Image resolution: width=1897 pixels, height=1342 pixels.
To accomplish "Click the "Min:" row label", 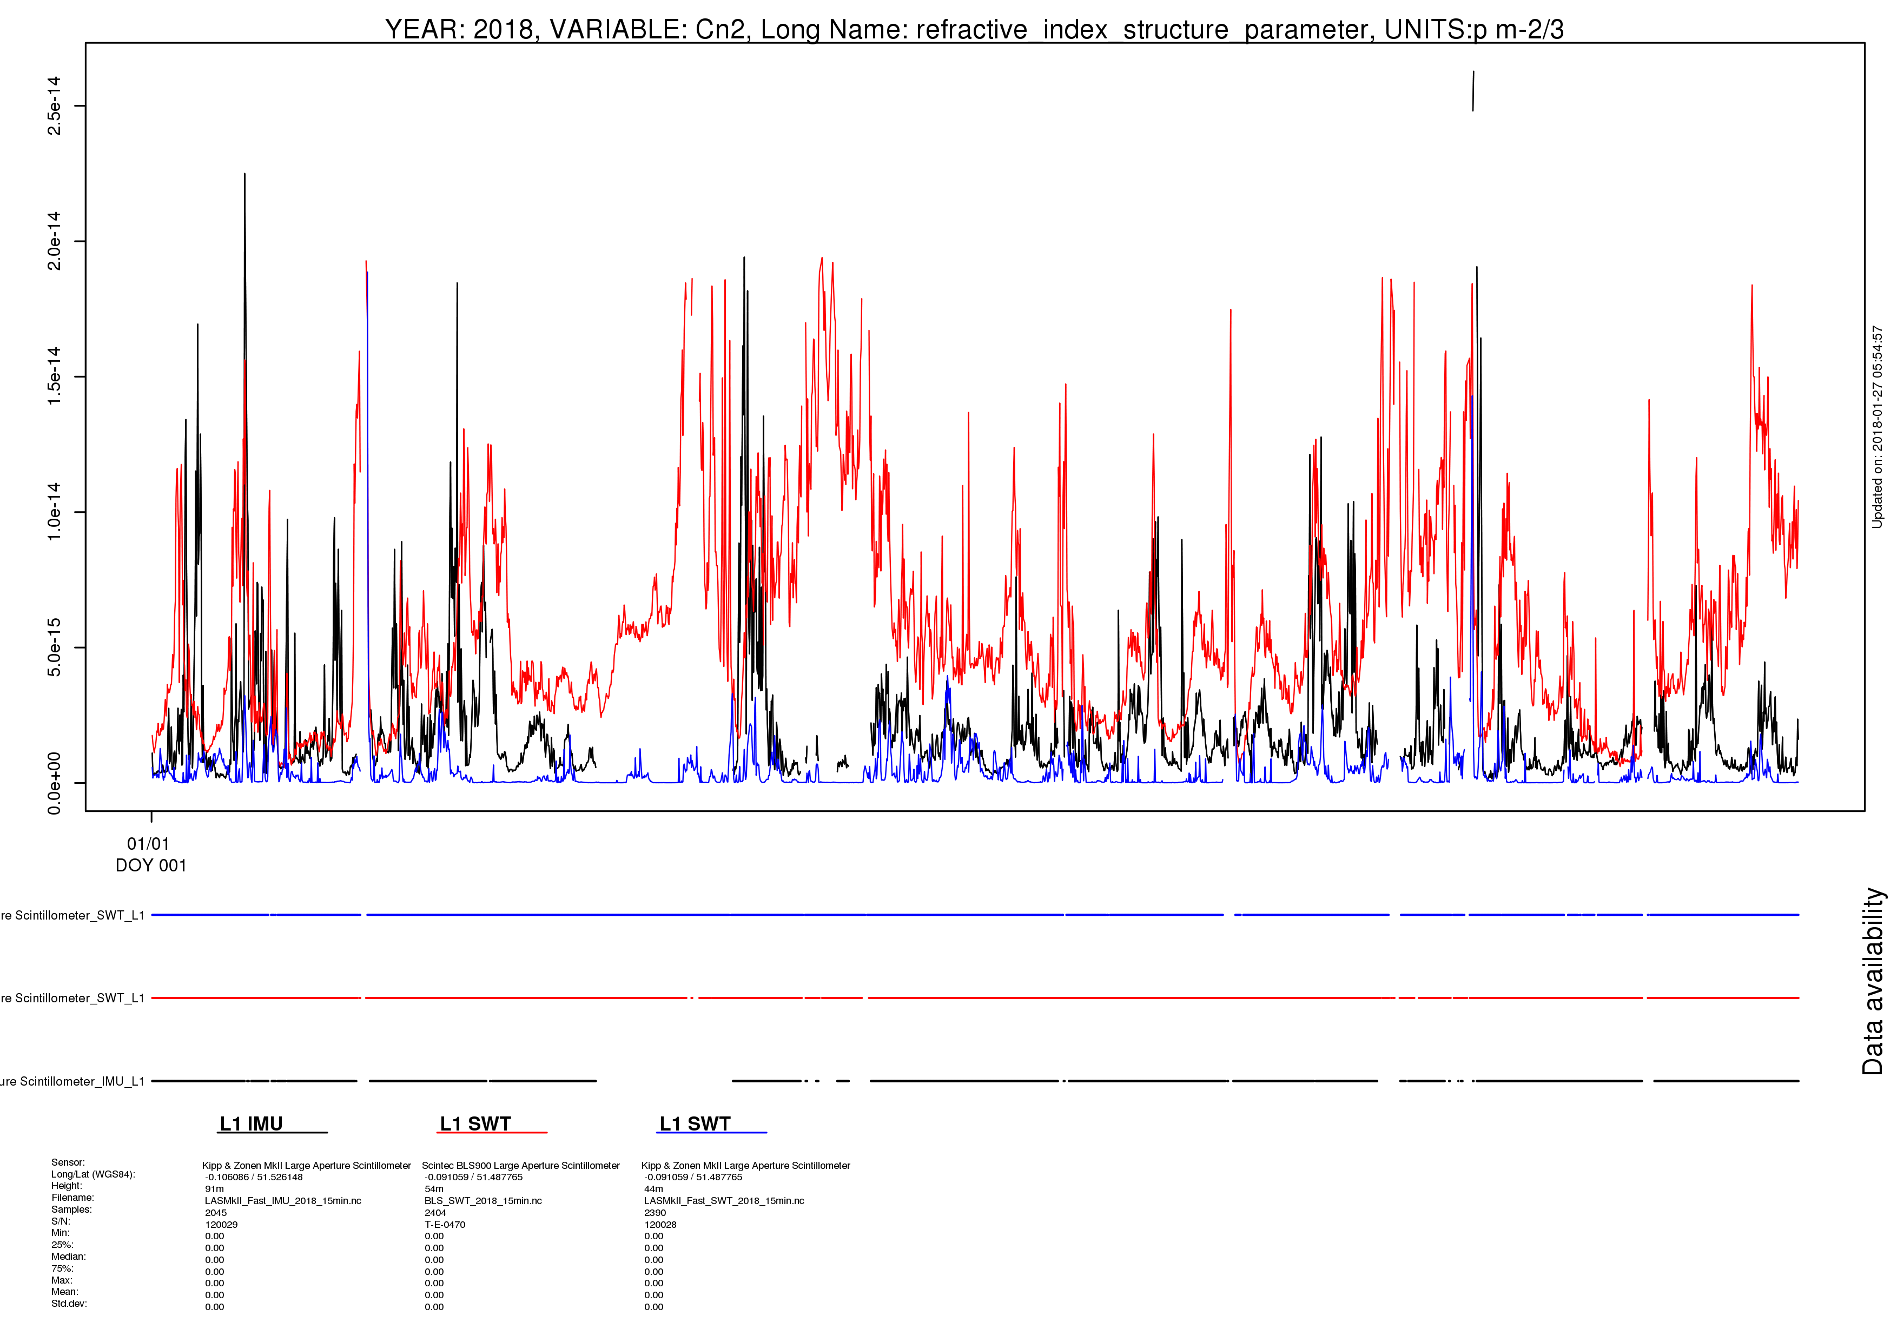I will [x=61, y=1233].
